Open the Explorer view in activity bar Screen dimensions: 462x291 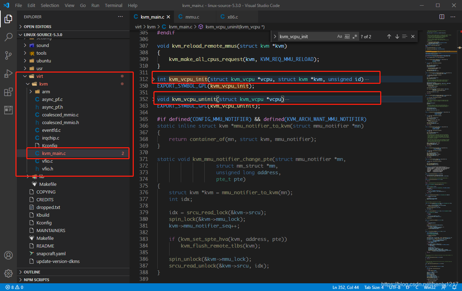8,19
